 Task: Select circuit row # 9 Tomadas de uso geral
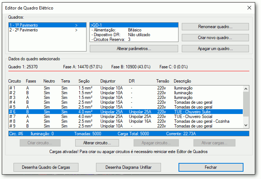(126, 126)
